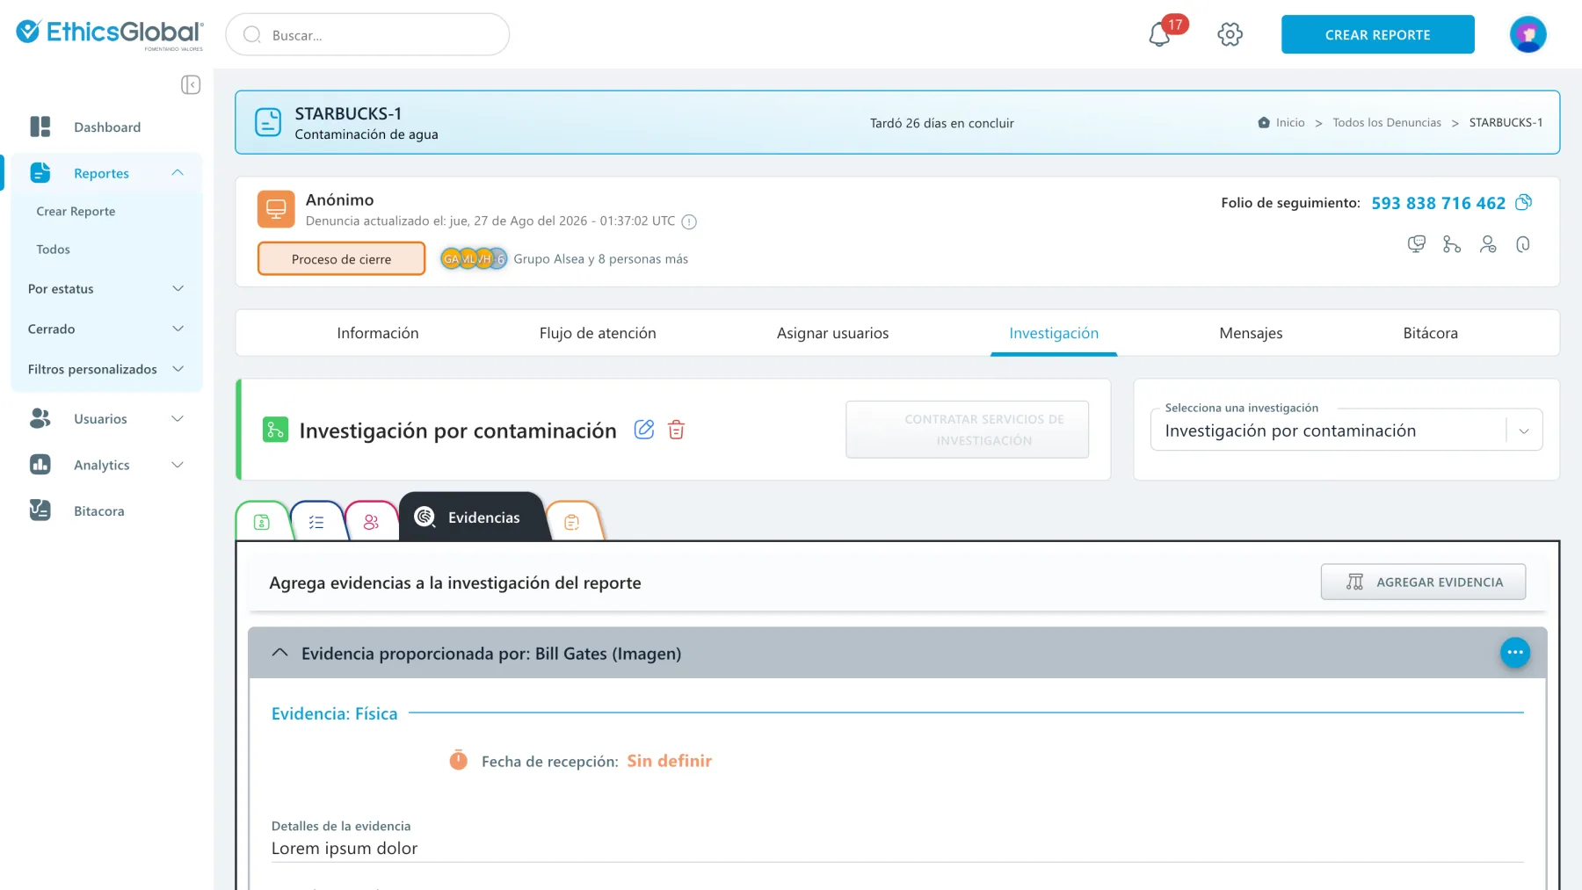
Task: Expand the Analytics chevron
Action: (178, 465)
